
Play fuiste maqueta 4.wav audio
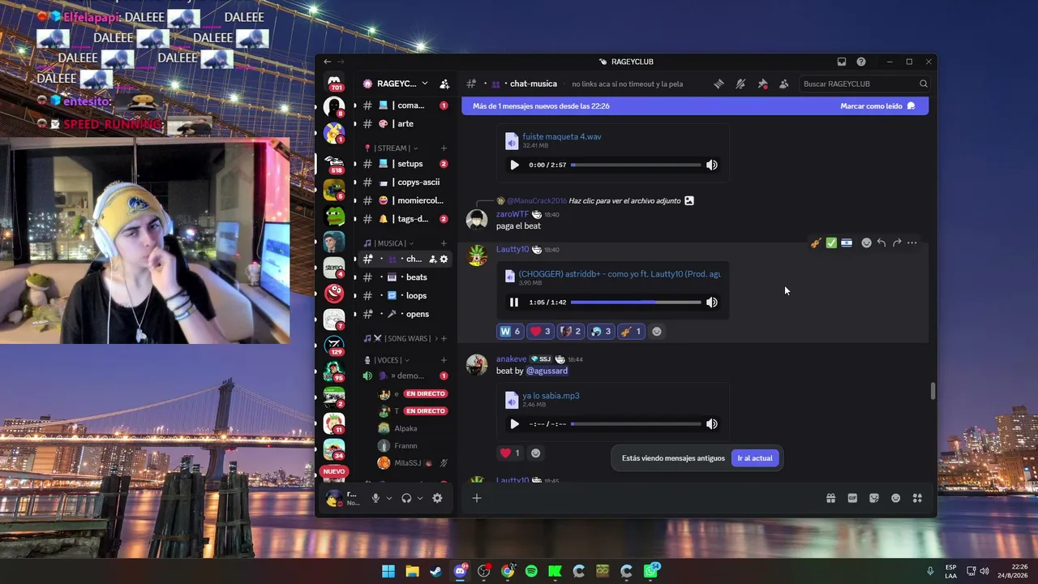(x=514, y=165)
